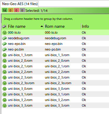
Task: Sort by the Rom name column header
Action: 63,26
